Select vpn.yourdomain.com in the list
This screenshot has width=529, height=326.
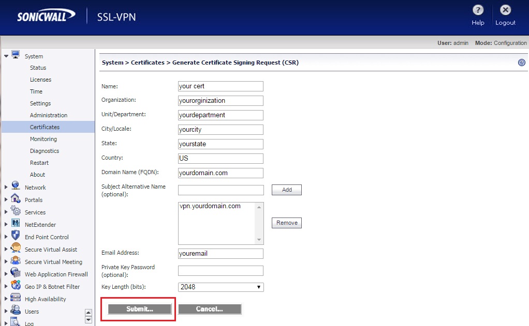(x=210, y=206)
